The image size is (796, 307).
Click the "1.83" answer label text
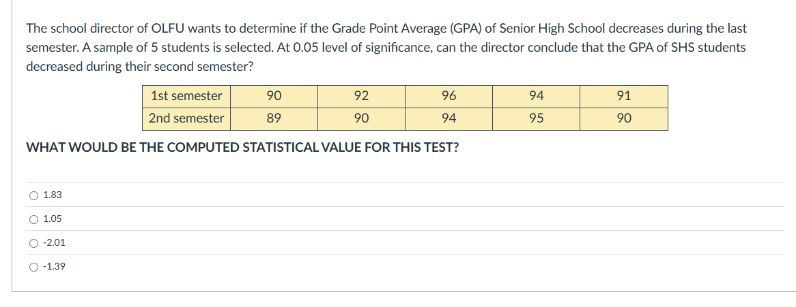(53, 195)
